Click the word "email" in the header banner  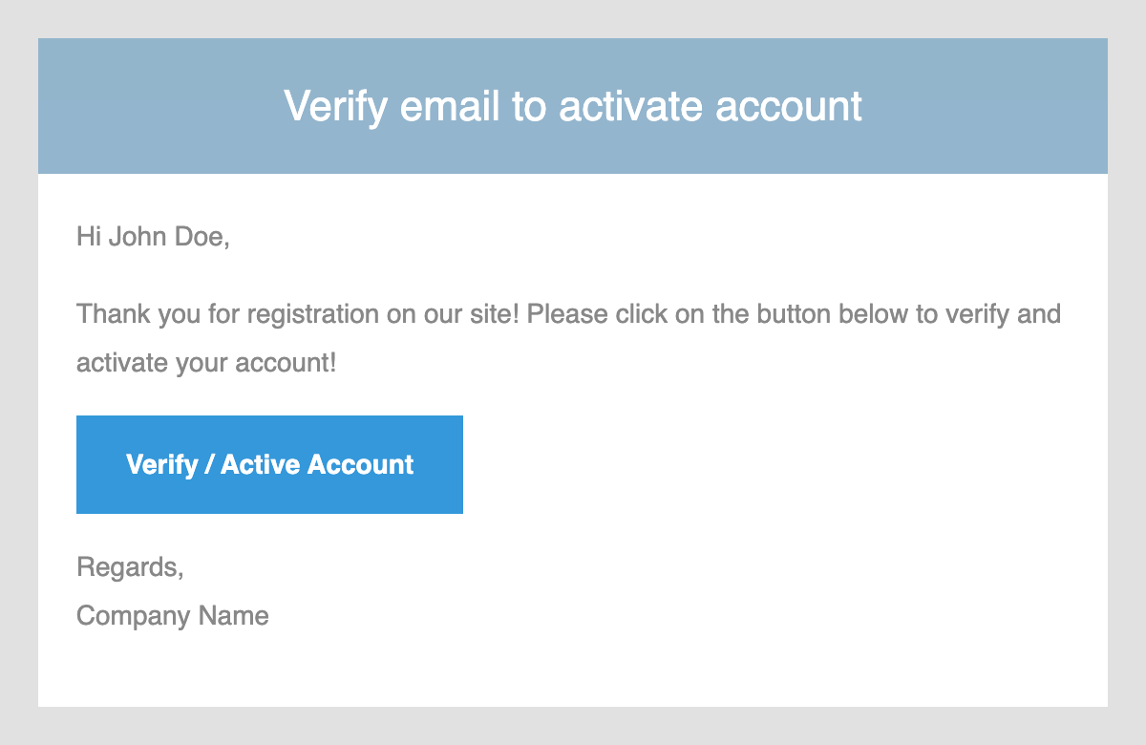coord(450,106)
